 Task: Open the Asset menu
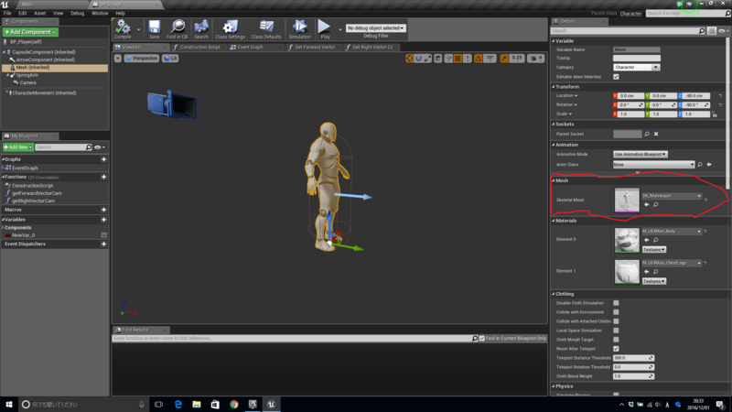pos(39,13)
